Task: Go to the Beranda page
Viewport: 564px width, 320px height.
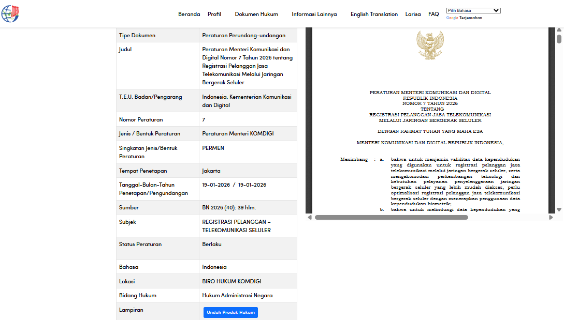Action: tap(189, 14)
